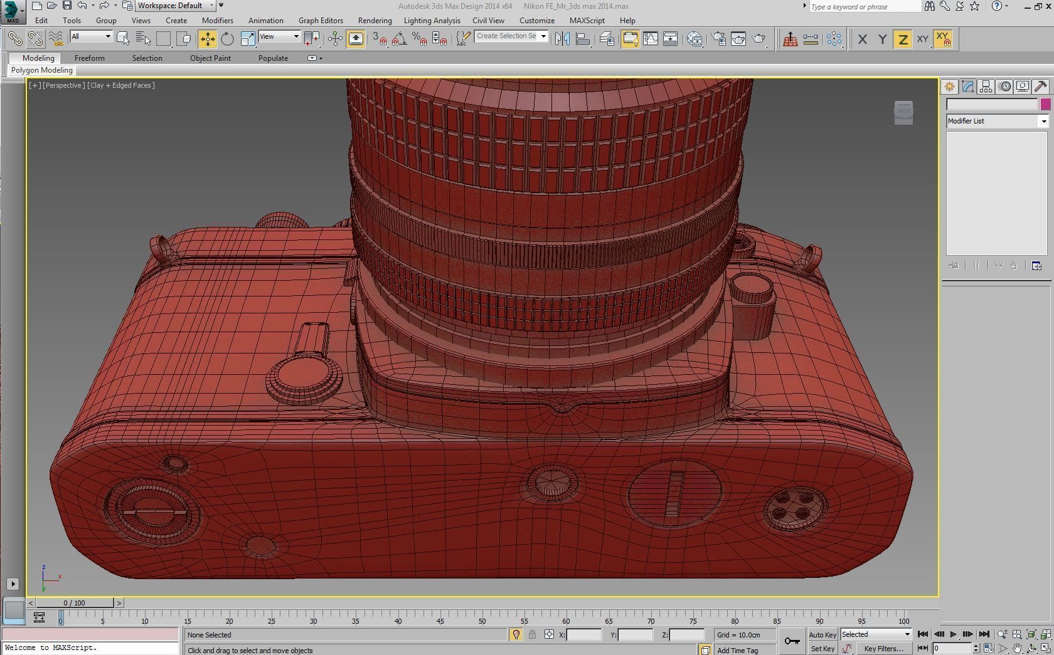Toggle Percent Snap on the toolbar
Screen dimensions: 1054x655
click(x=419, y=39)
